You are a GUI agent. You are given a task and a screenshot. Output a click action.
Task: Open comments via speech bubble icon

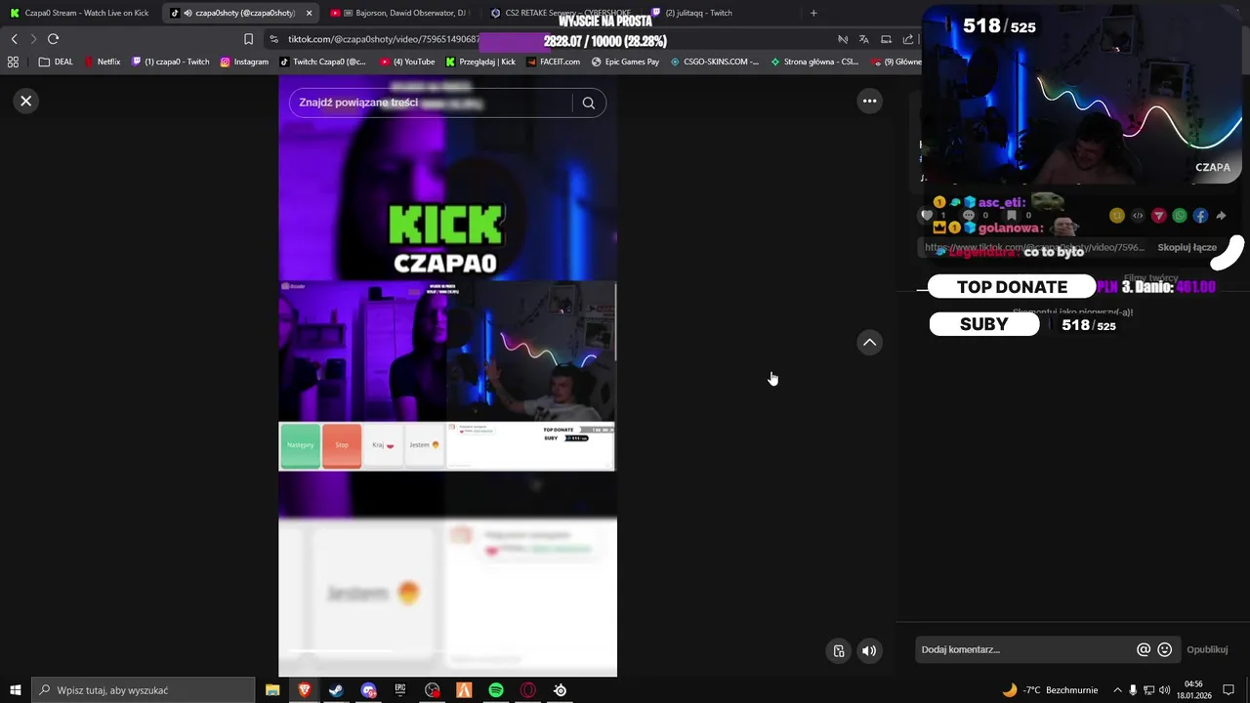point(969,216)
